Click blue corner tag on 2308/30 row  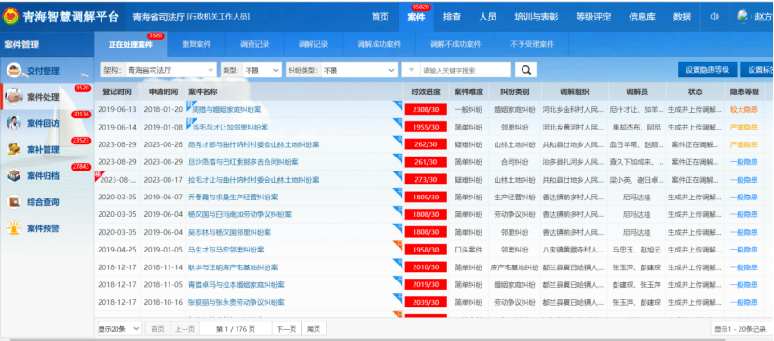[398, 104]
